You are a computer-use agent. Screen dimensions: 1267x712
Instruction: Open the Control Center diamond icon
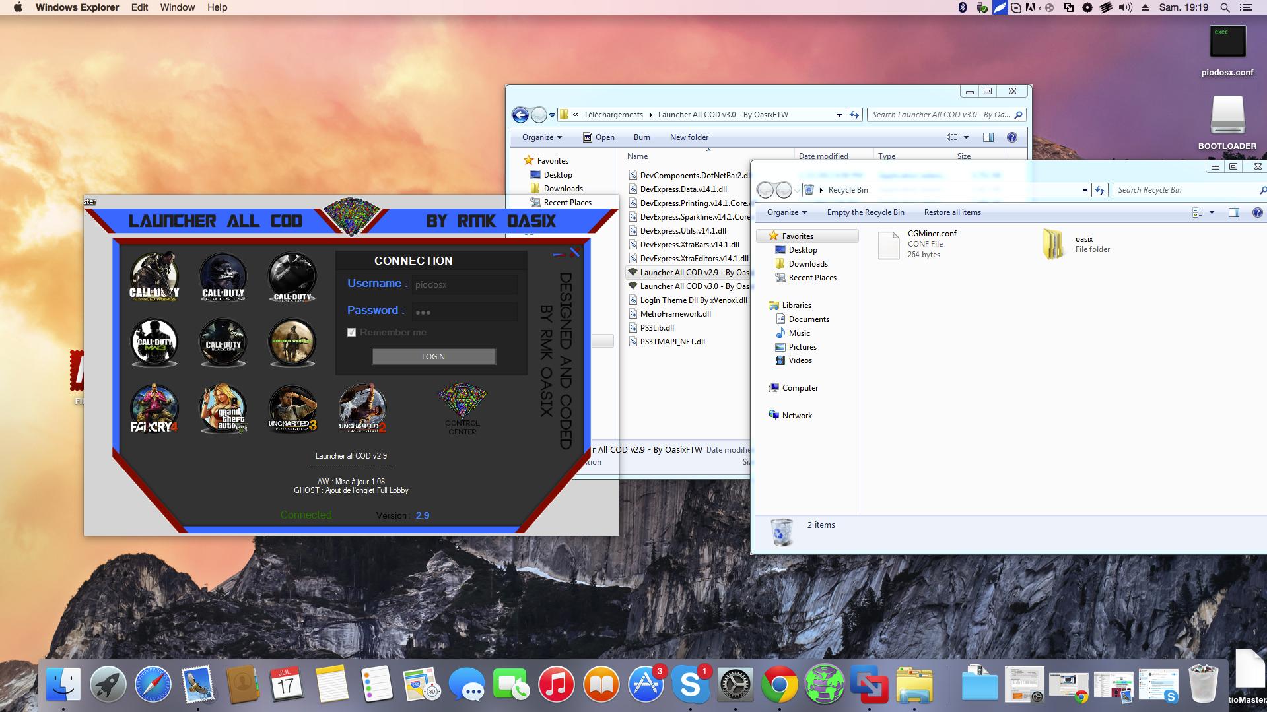click(x=462, y=408)
